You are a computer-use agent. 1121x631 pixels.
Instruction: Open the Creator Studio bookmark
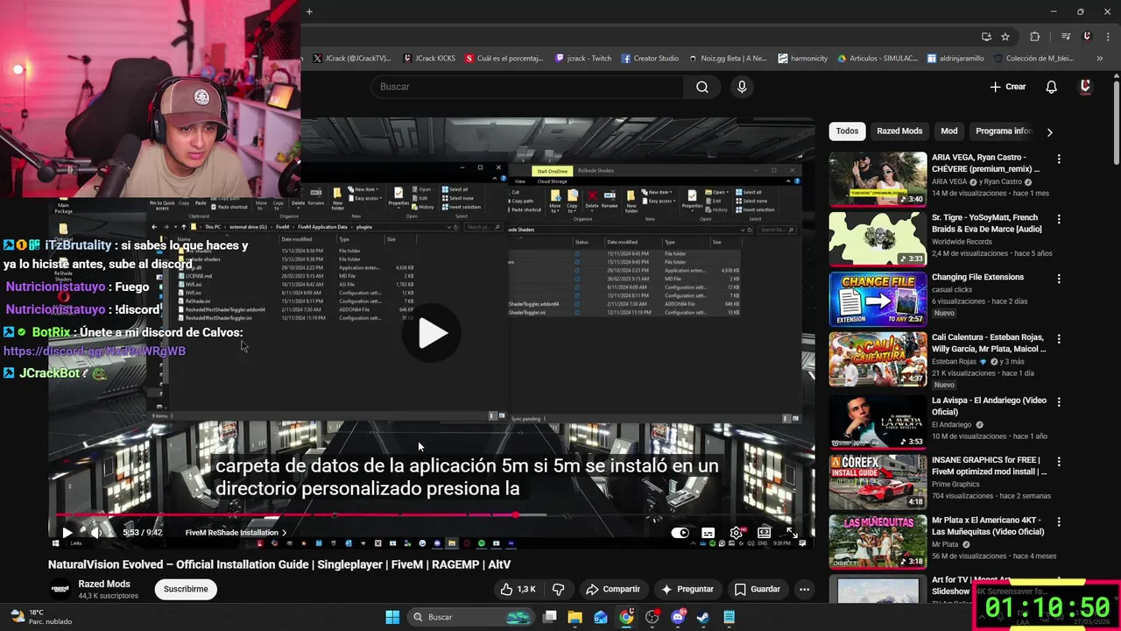(650, 59)
